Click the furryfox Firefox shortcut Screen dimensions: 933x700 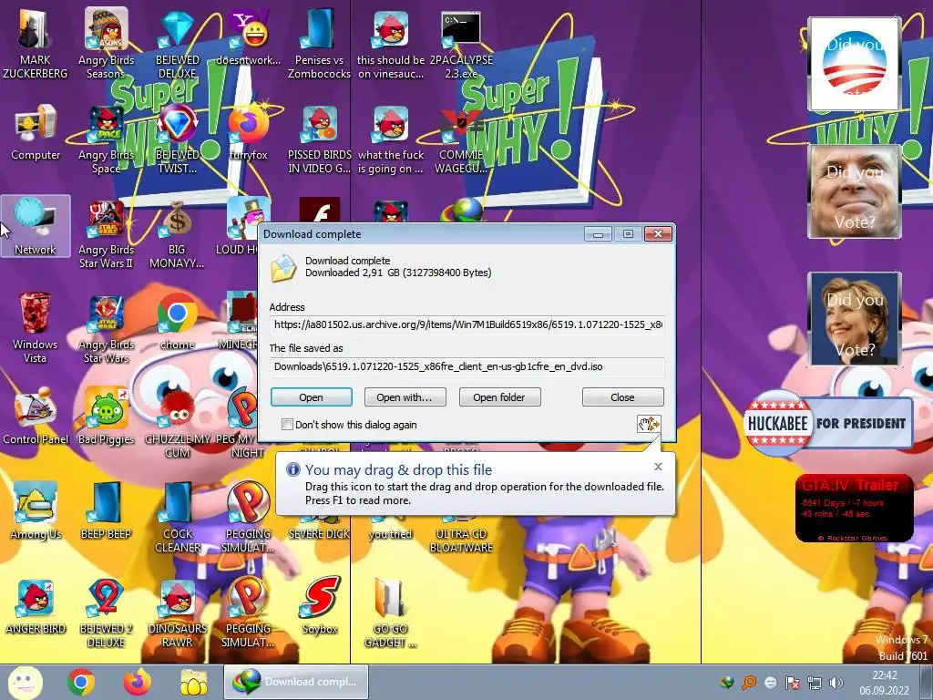(248, 132)
